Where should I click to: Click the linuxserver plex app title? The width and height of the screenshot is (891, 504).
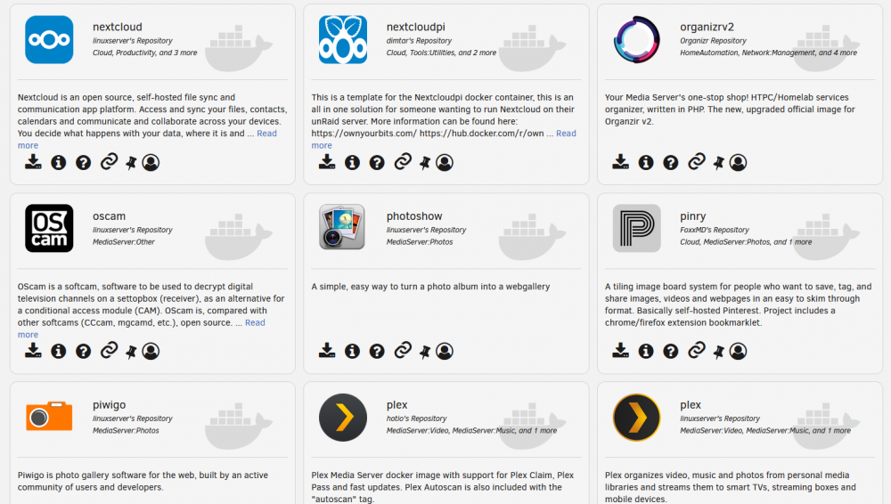(691, 404)
